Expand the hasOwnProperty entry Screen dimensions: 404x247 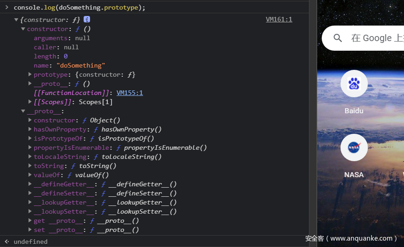(x=30, y=129)
